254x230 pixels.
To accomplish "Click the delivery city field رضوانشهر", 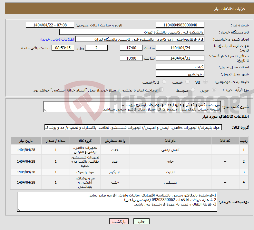I will 180,74.
